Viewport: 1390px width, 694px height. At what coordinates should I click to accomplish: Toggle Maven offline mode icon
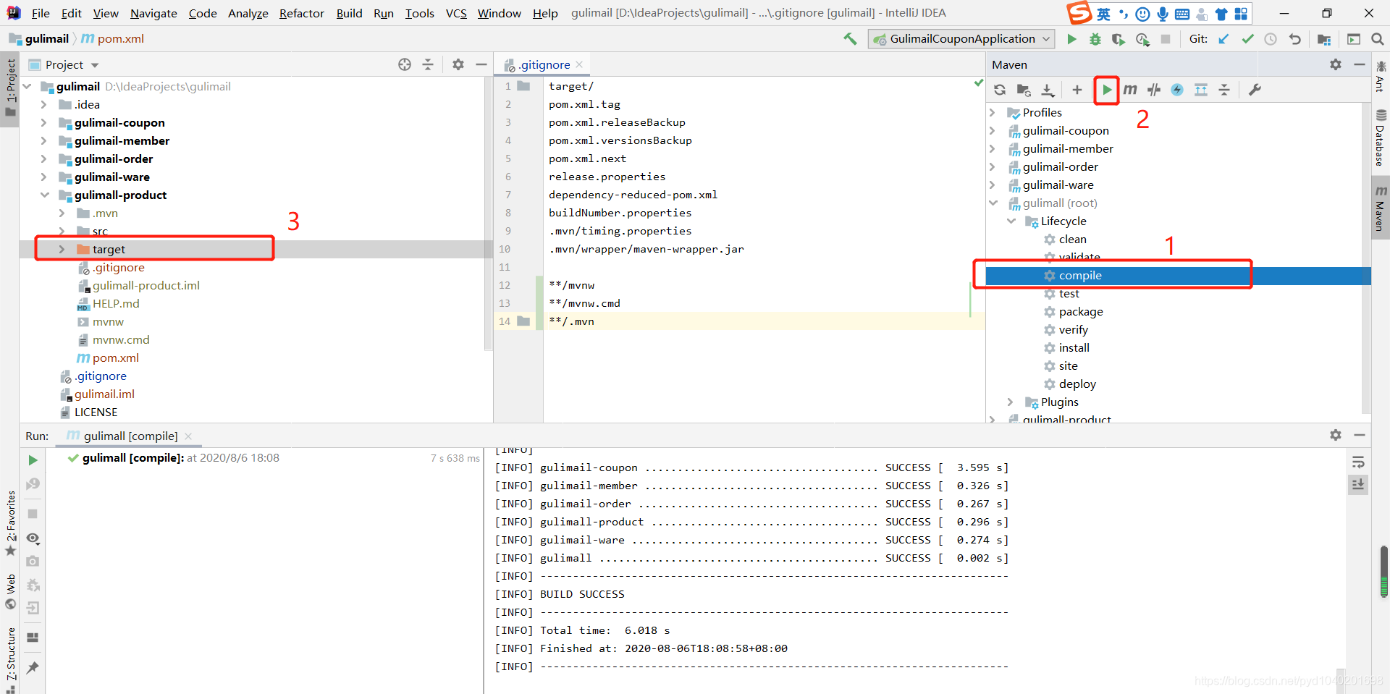[x=1154, y=90]
